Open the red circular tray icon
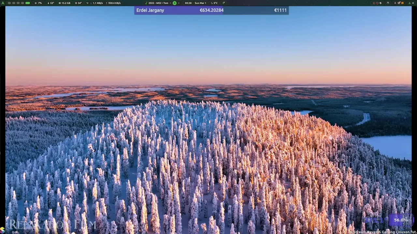This screenshot has height=234, width=417. tap(377, 3)
